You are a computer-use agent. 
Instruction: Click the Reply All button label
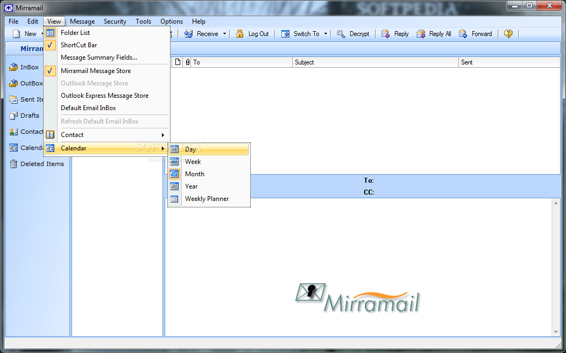pyautogui.click(x=440, y=34)
